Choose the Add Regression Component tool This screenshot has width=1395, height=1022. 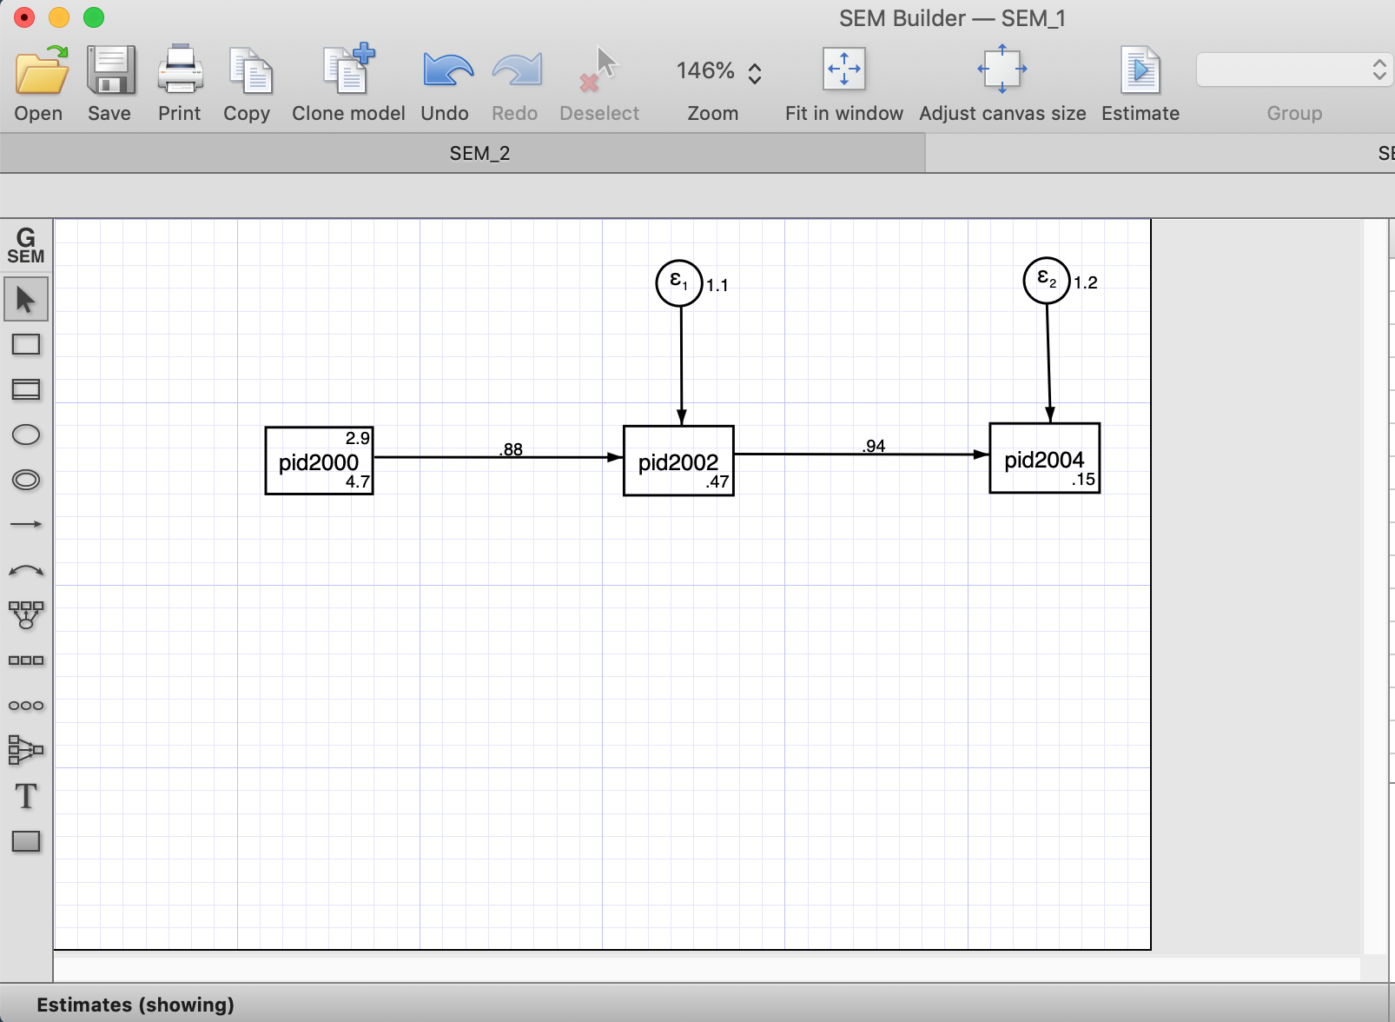26,750
